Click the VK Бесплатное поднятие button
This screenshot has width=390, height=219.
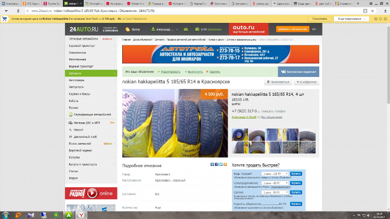point(298,72)
